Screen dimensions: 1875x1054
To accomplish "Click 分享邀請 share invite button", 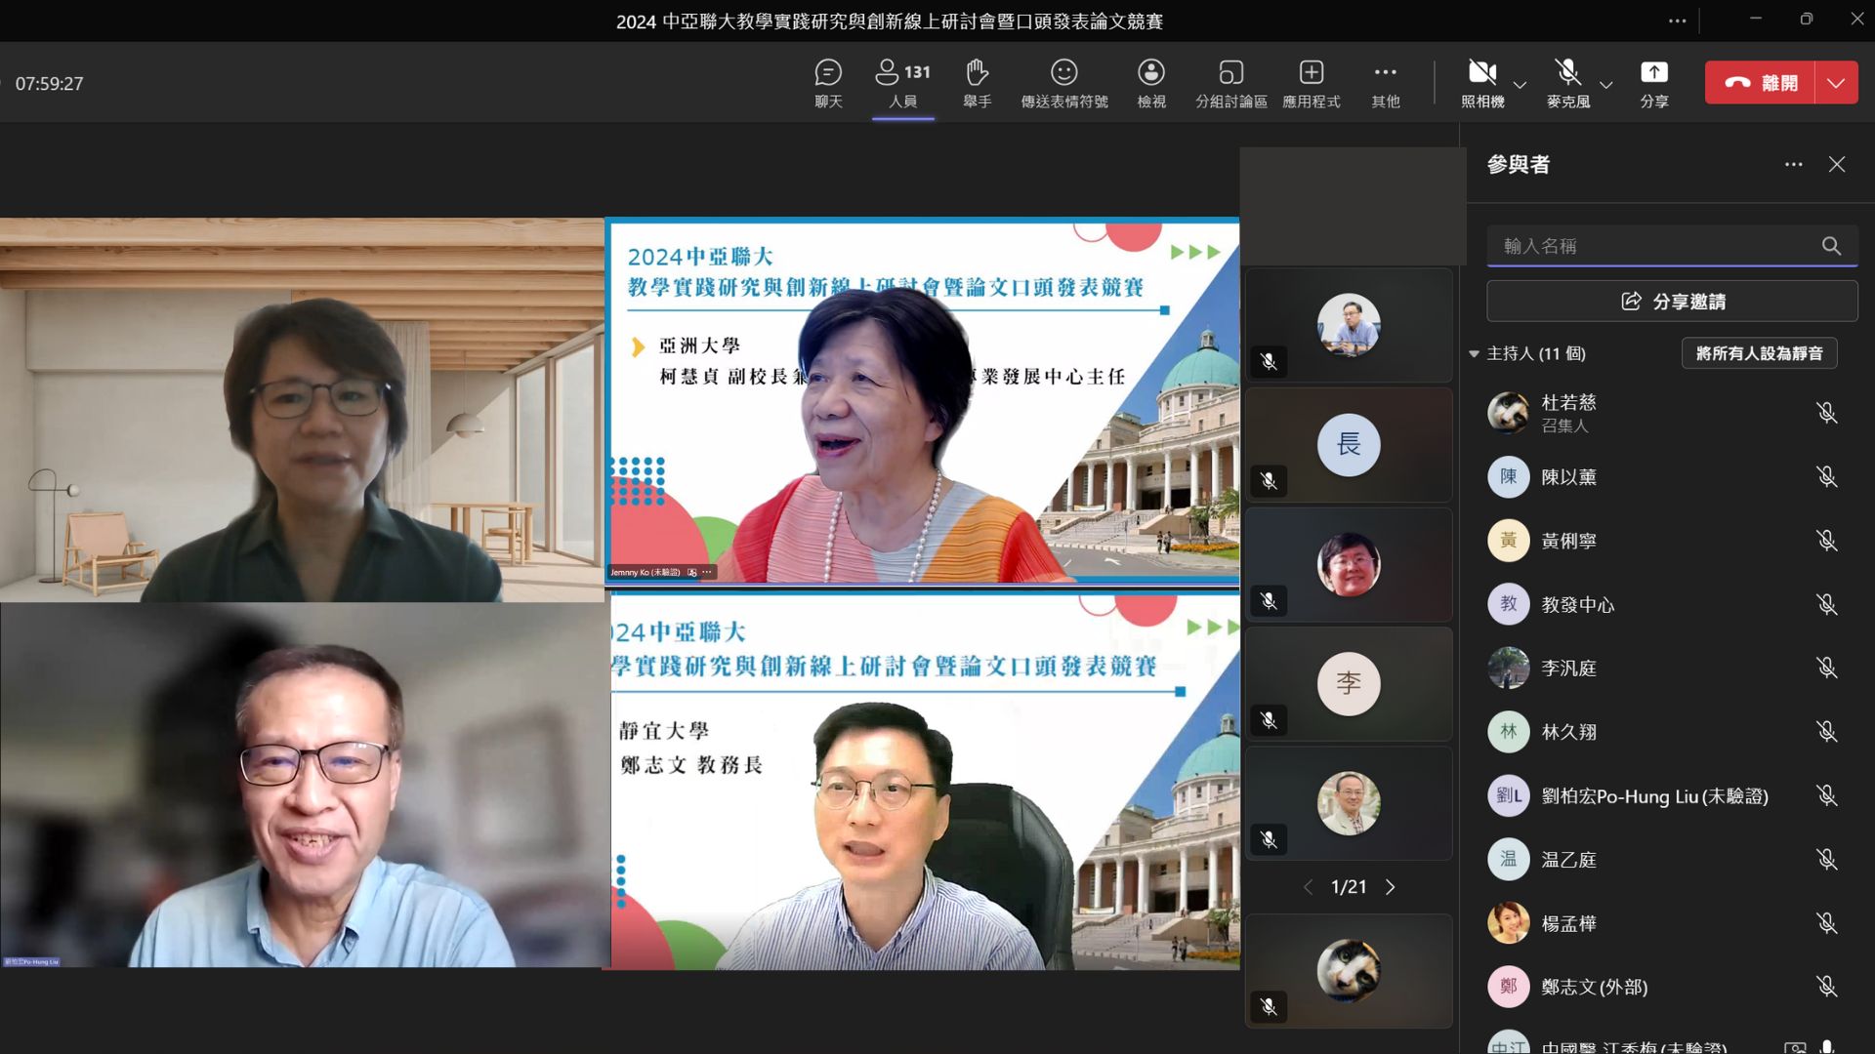I will pyautogui.click(x=1672, y=302).
